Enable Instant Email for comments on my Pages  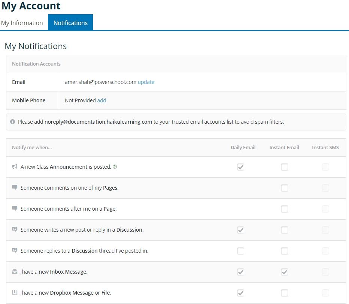[x=284, y=188]
